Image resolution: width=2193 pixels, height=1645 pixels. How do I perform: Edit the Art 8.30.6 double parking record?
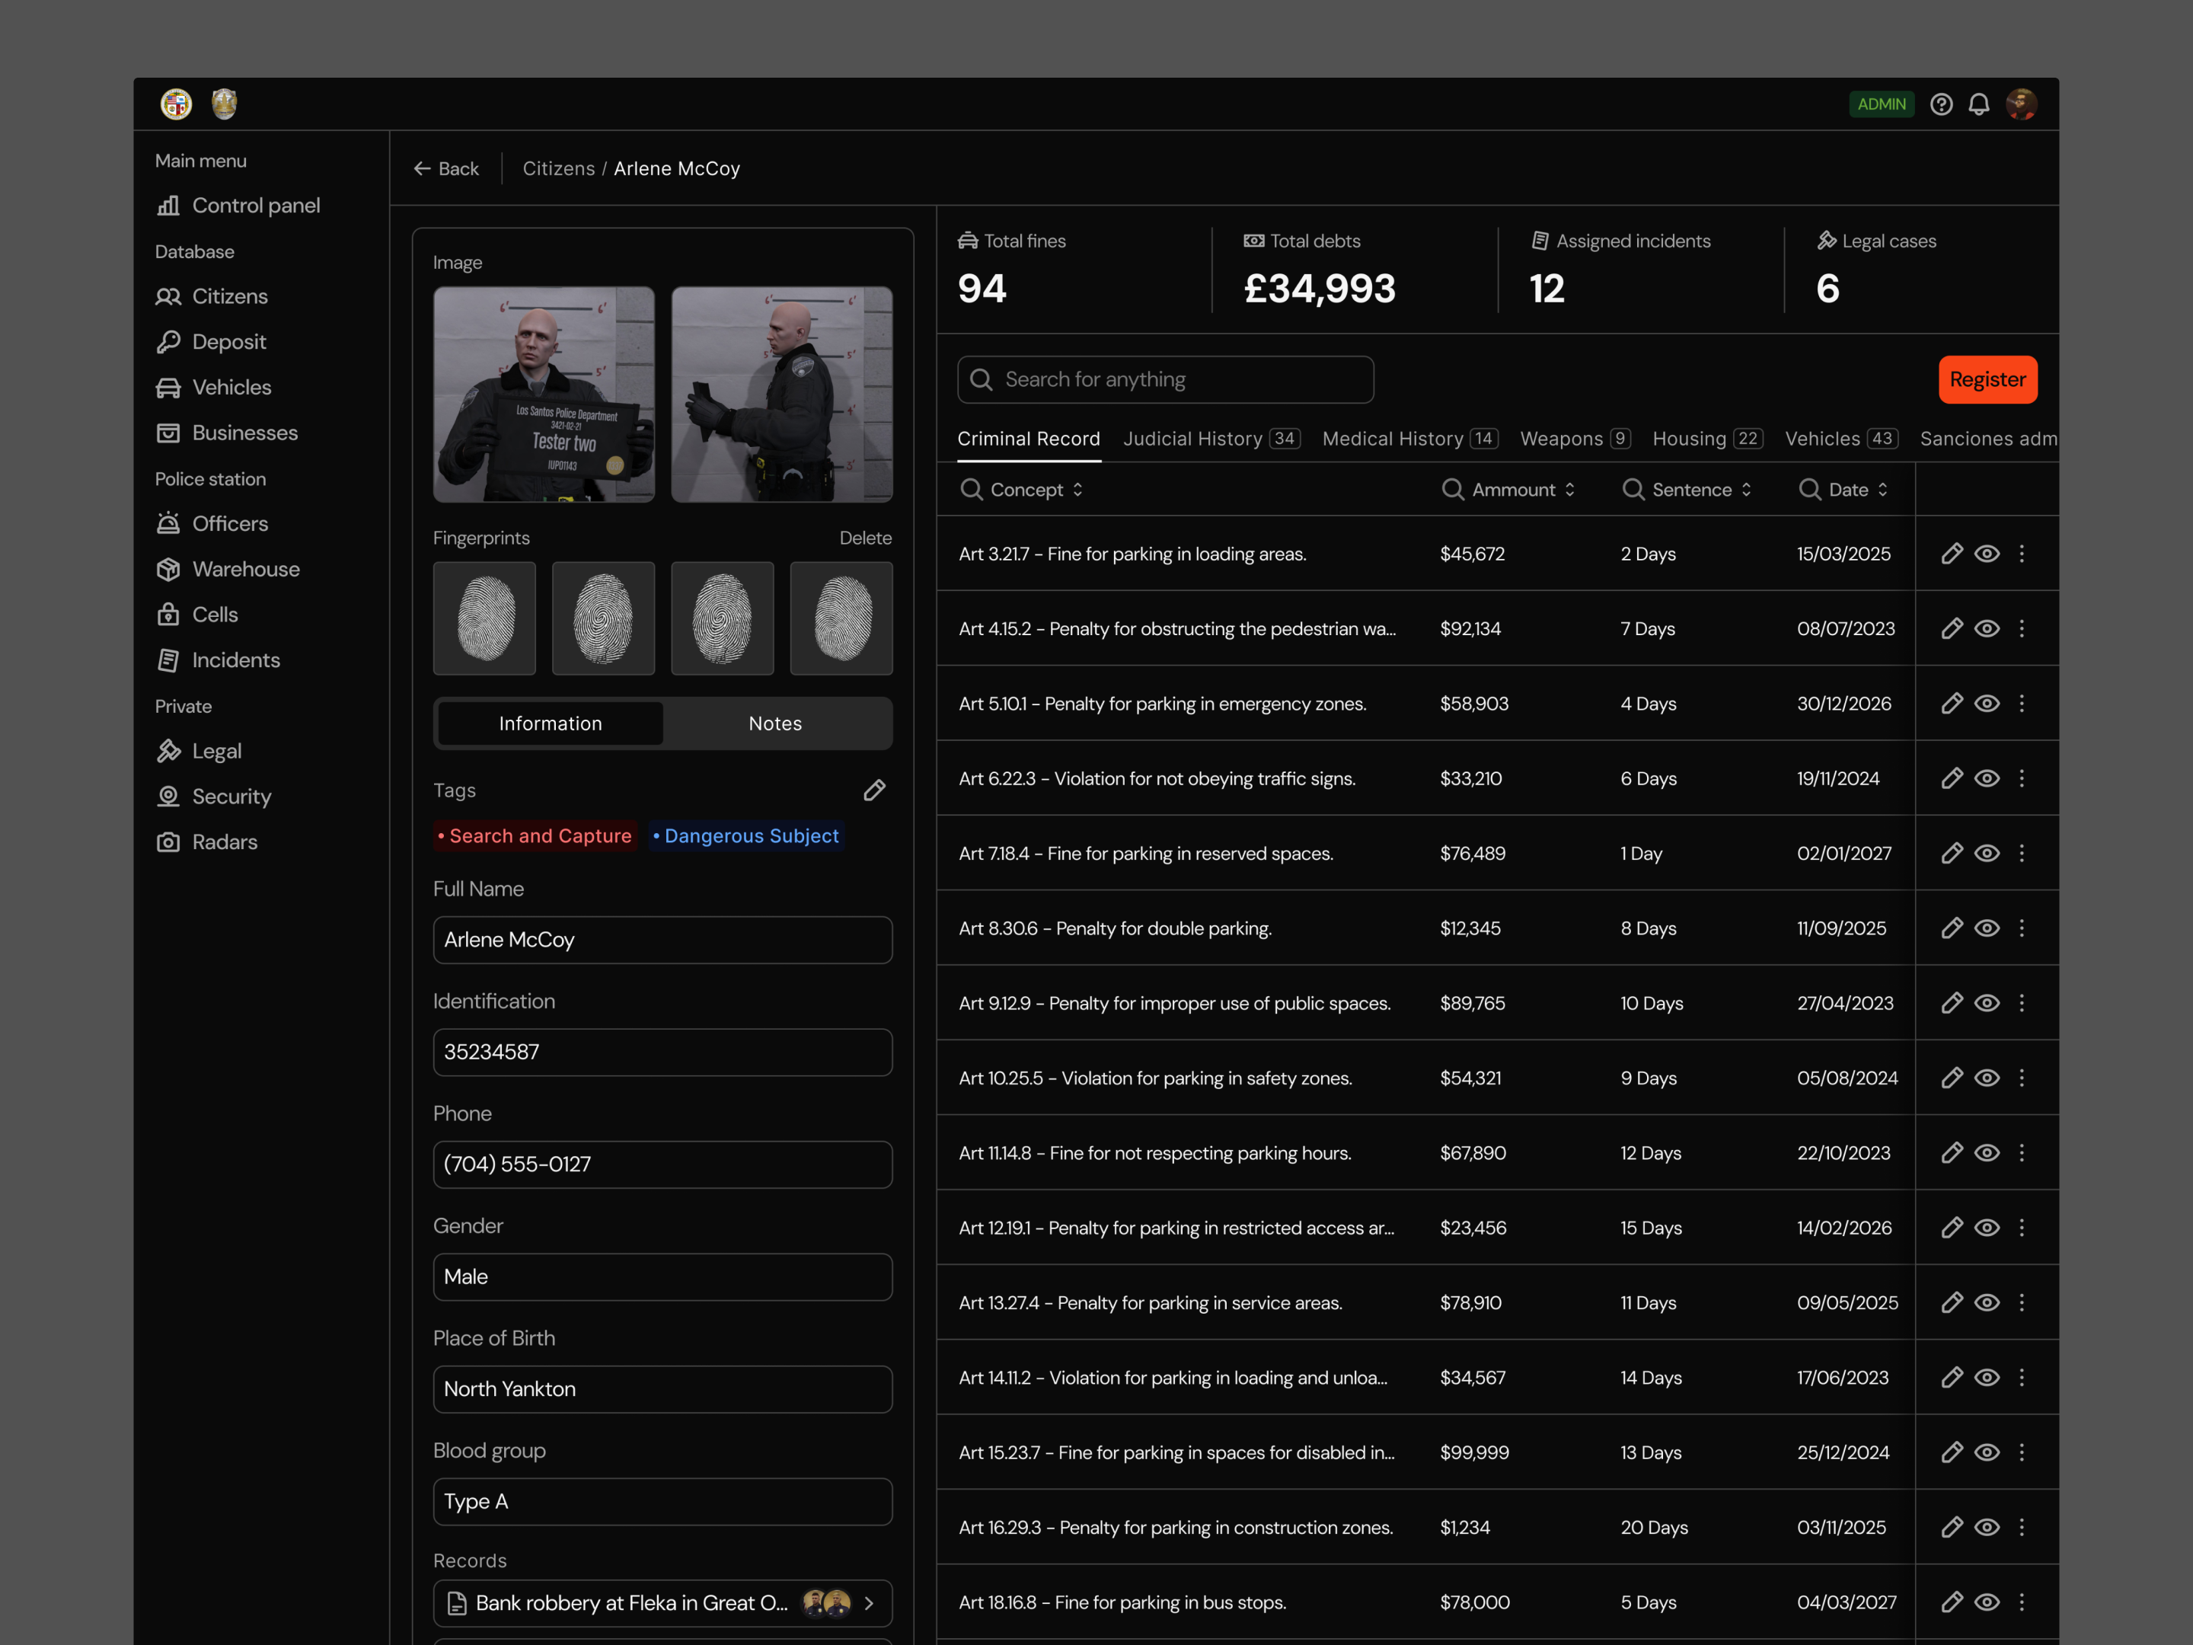point(1951,928)
